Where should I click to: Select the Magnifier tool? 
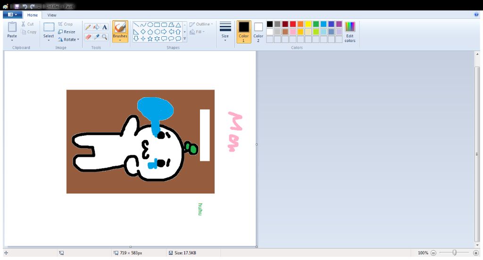105,37
